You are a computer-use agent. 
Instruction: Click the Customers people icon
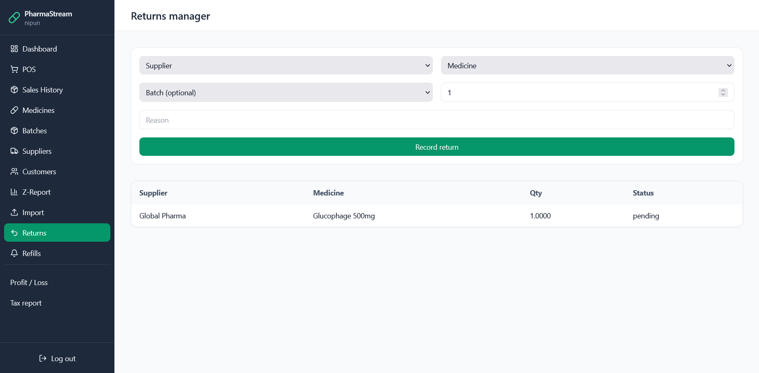coord(14,172)
